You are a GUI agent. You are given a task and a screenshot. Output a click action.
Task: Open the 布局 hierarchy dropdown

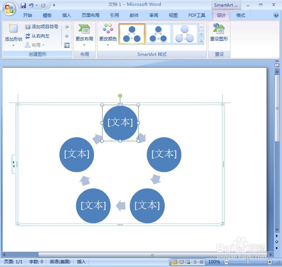pos(35,45)
